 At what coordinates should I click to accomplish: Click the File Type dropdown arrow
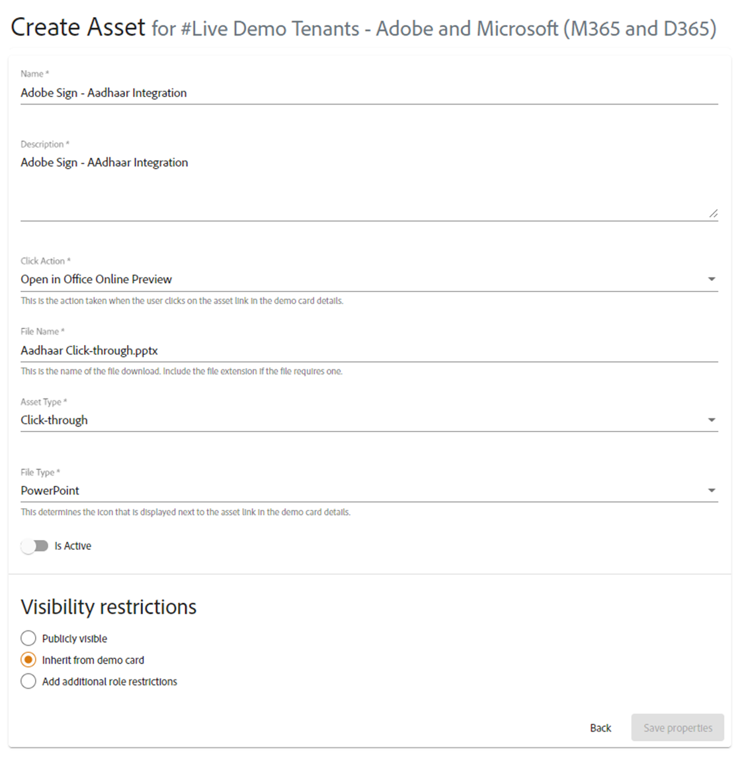click(x=712, y=490)
